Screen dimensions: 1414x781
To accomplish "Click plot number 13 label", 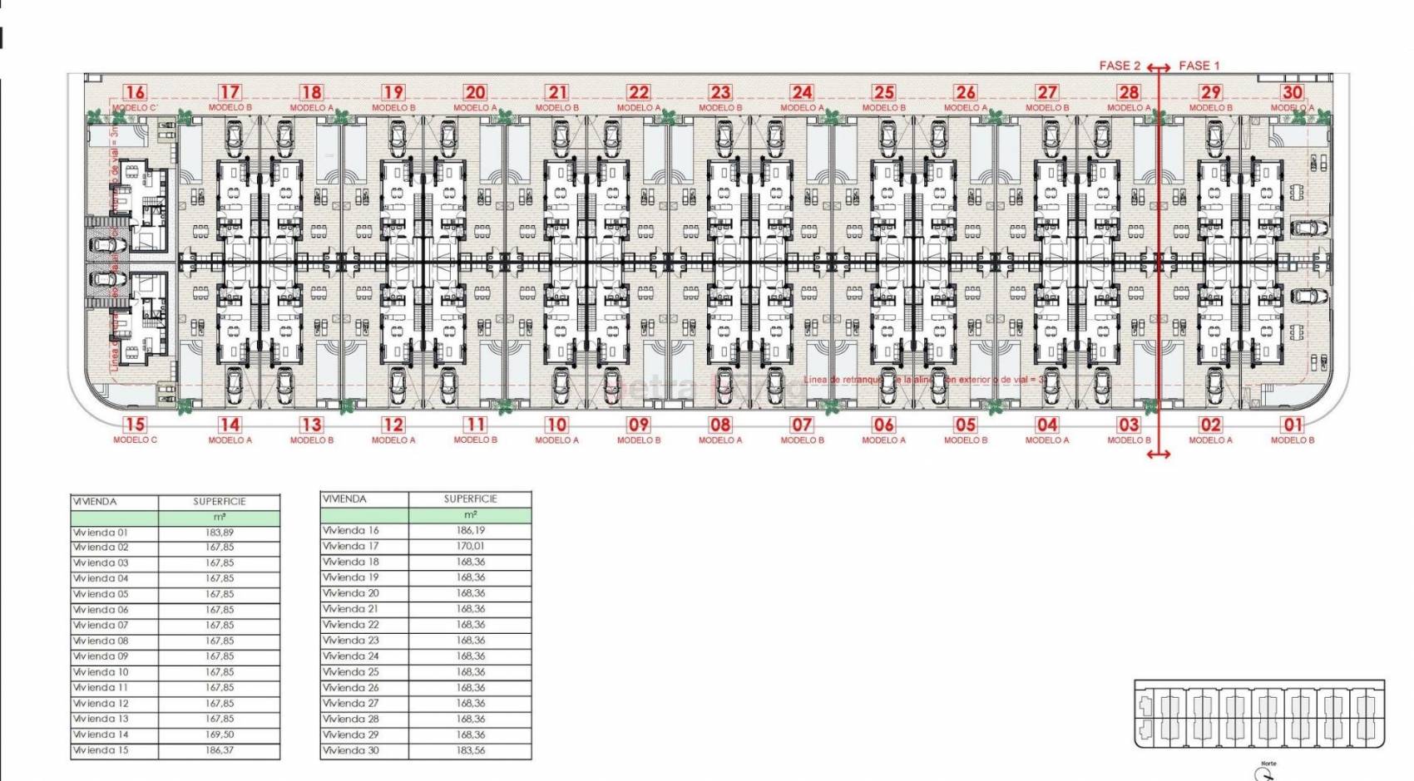I will [311, 425].
